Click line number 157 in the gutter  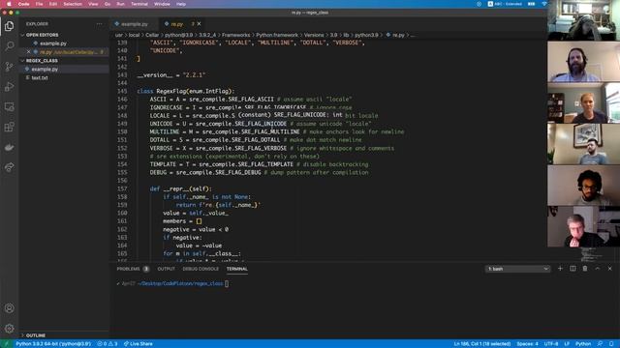pos(122,189)
